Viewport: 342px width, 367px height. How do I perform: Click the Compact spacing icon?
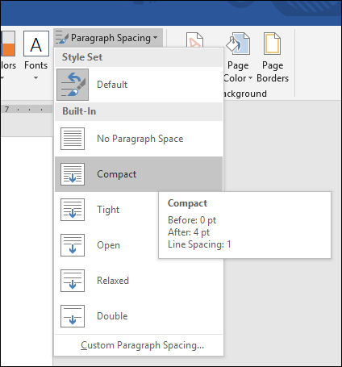[x=73, y=174]
